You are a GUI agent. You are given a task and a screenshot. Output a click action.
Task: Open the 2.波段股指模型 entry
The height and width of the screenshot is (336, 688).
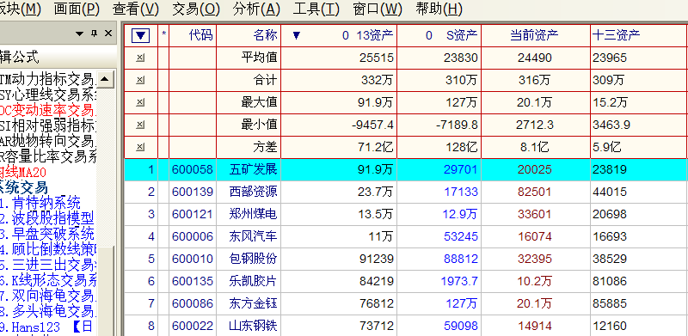(47, 218)
